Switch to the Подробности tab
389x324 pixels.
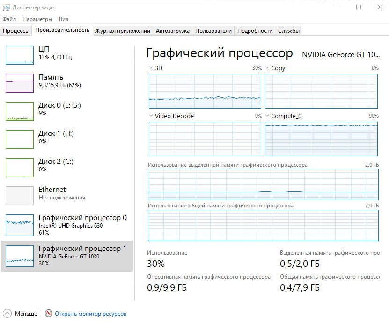pyautogui.click(x=255, y=31)
